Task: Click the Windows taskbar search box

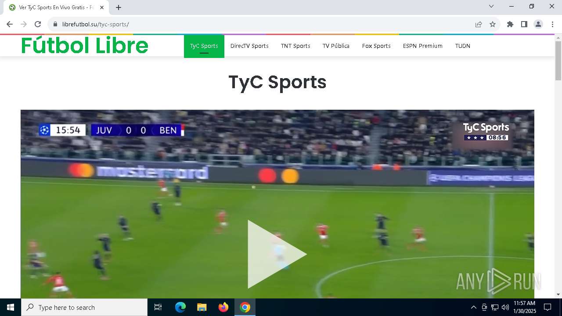Action: click(84, 307)
